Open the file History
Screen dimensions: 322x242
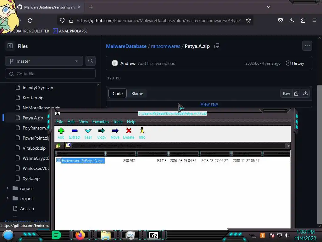click(x=295, y=63)
